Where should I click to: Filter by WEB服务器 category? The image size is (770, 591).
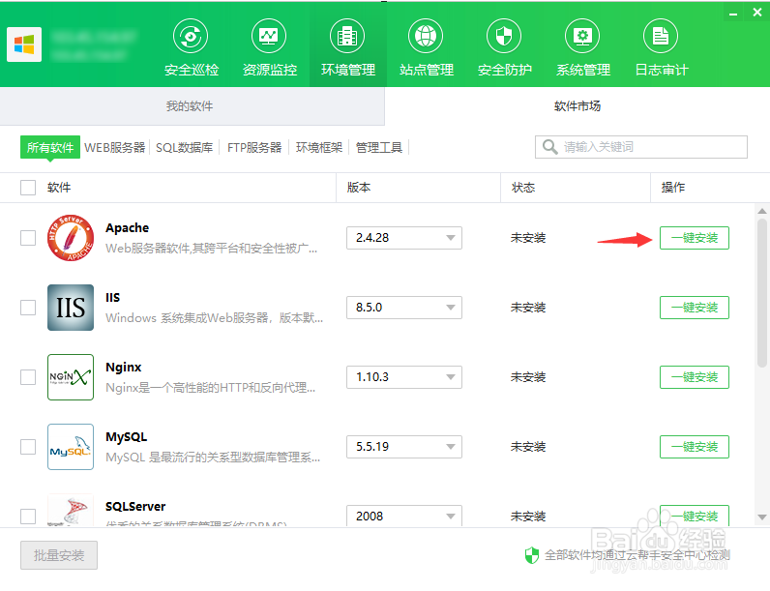(115, 147)
